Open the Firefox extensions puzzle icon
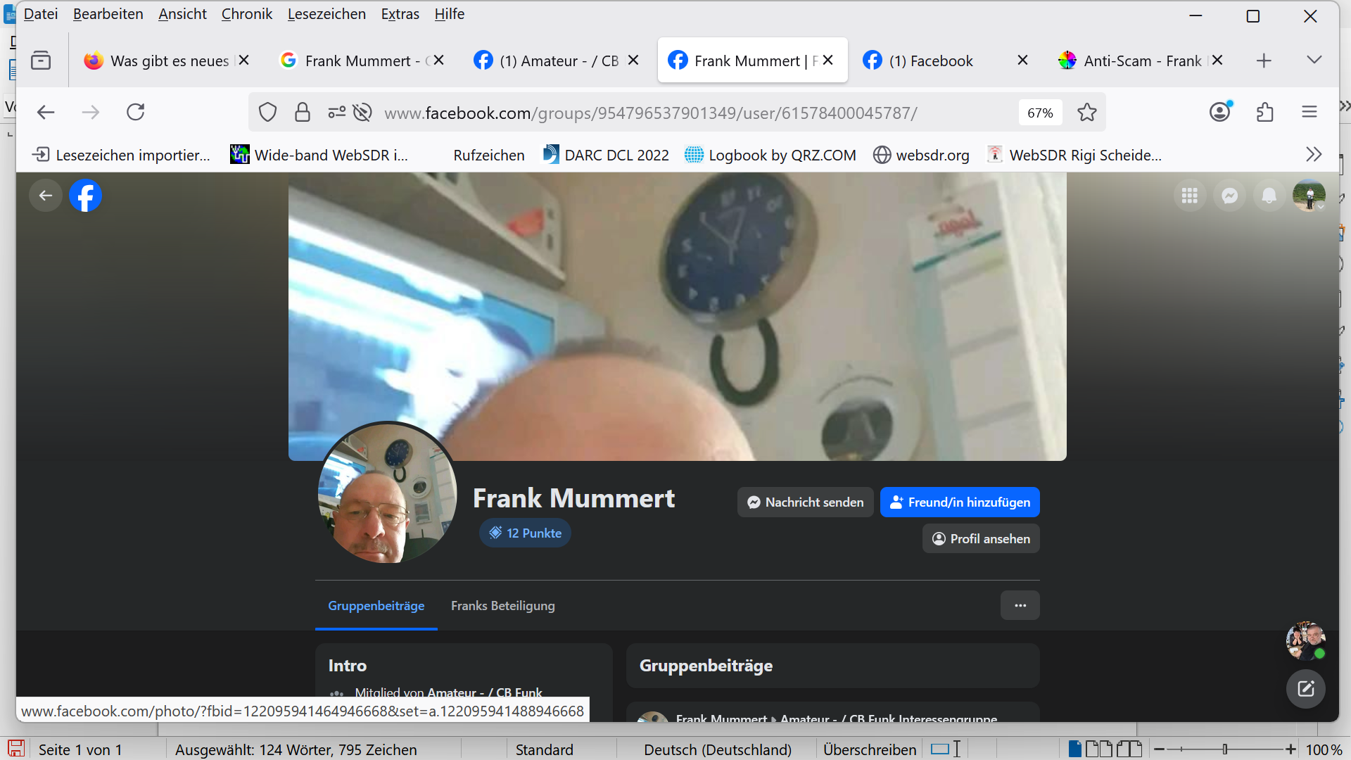1351x760 pixels. [x=1264, y=112]
